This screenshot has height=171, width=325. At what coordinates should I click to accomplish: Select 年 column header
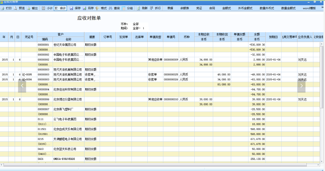[4, 37]
